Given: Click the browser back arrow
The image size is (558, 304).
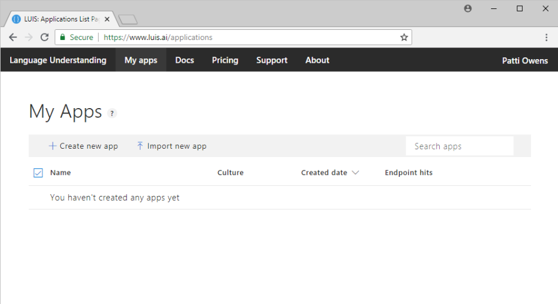Looking at the screenshot, I should coord(13,38).
